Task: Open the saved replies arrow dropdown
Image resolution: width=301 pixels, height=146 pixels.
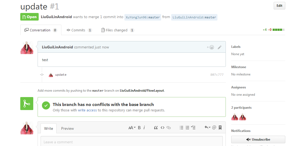Action: [207, 127]
